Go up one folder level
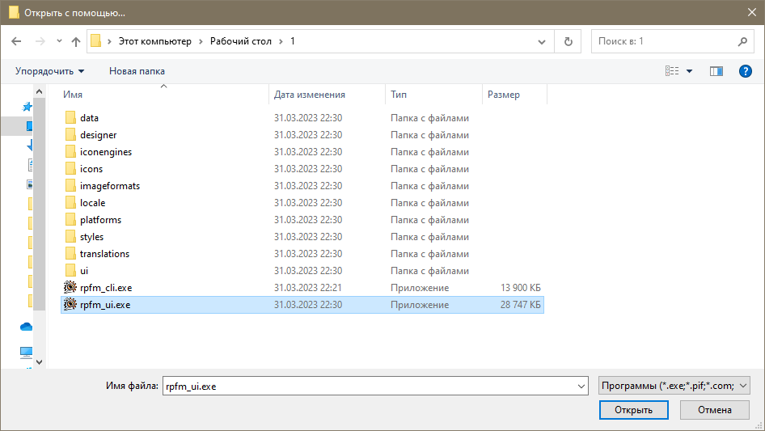The image size is (765, 431). [x=76, y=41]
